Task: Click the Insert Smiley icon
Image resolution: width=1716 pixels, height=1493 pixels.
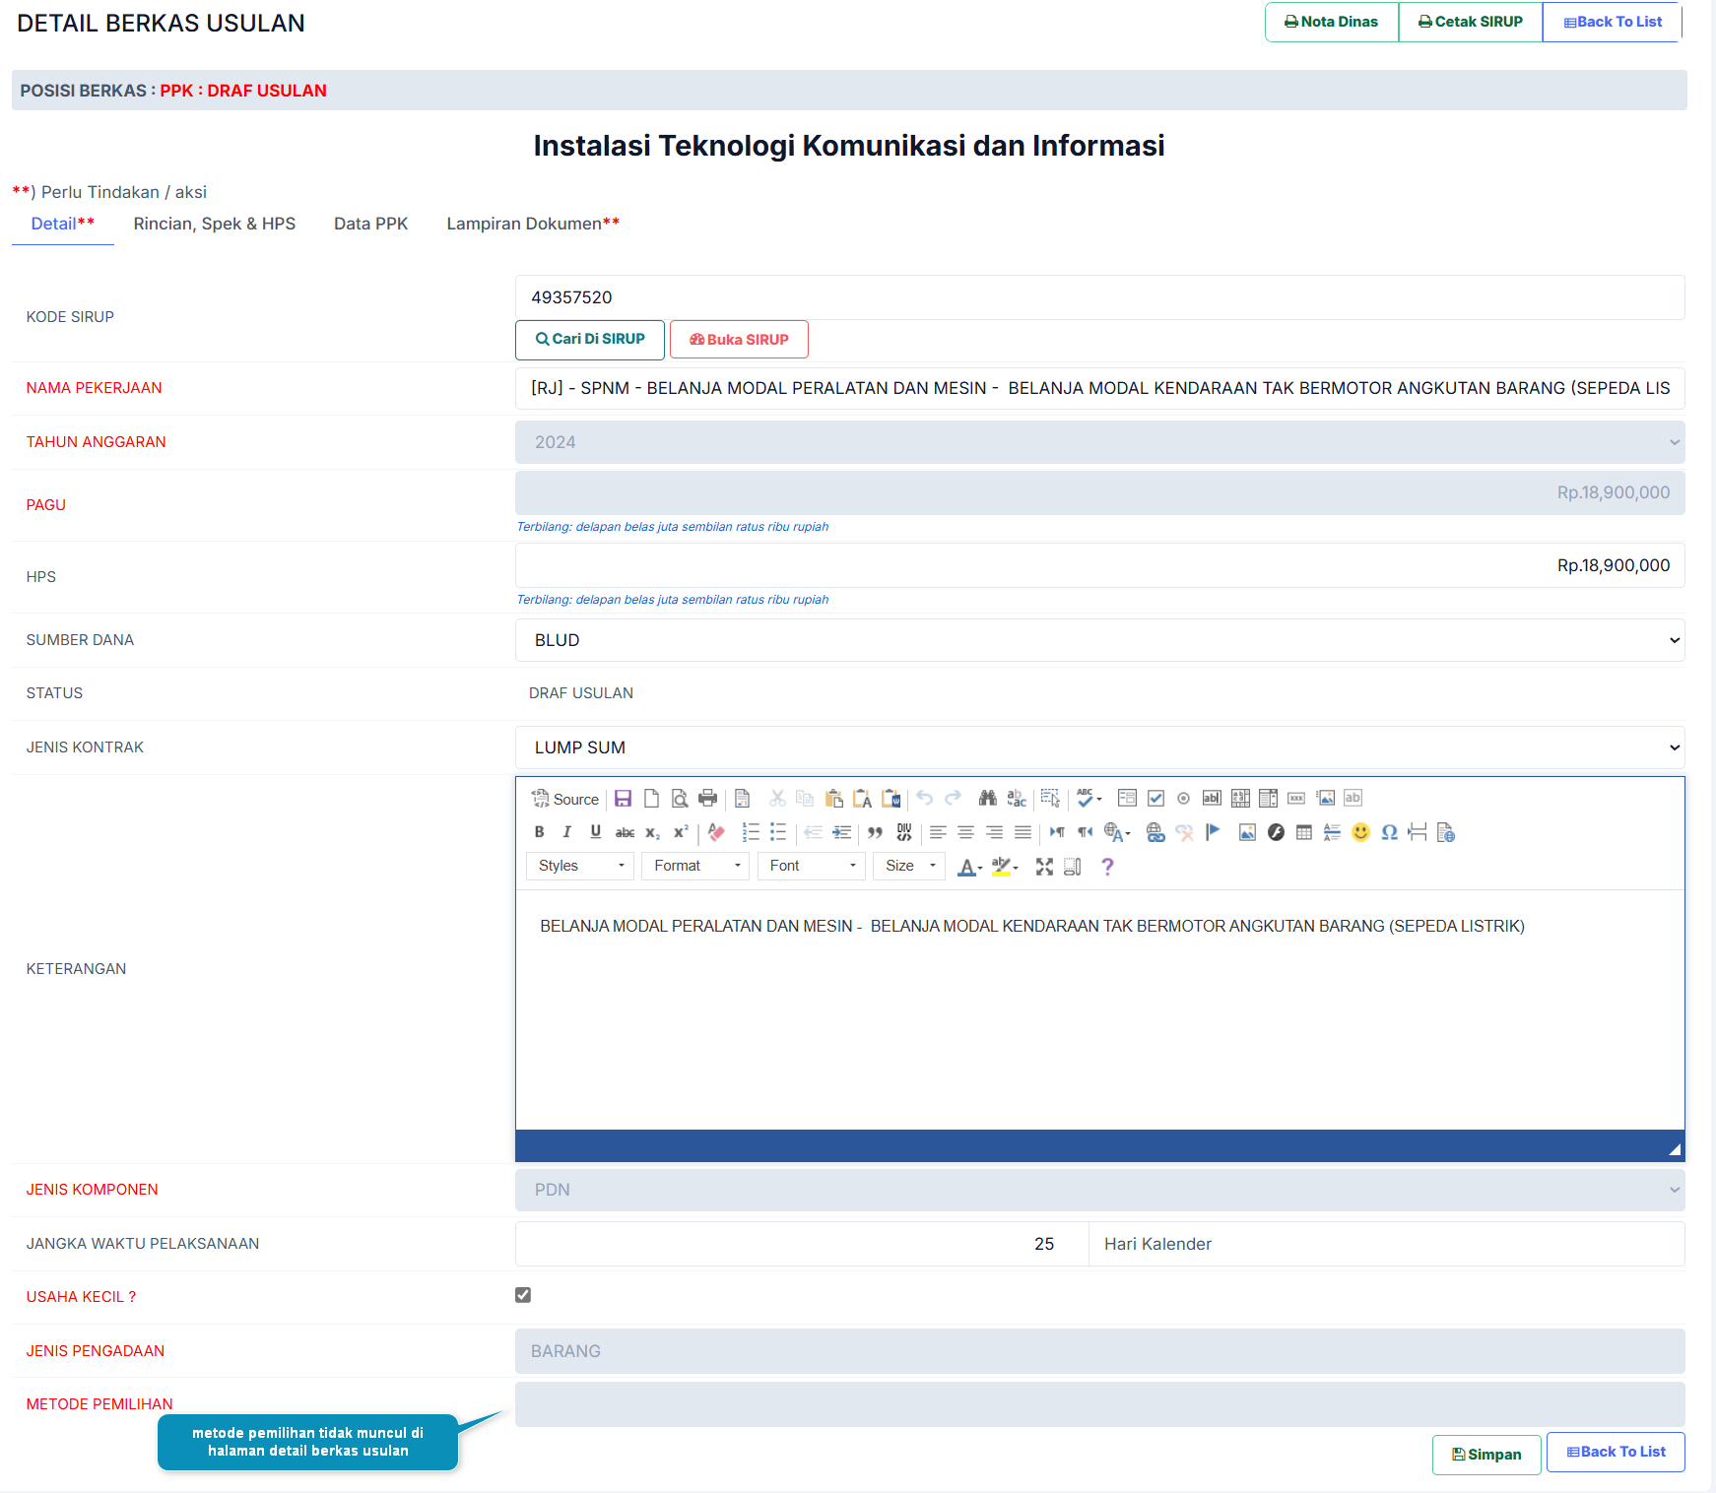Action: [x=1360, y=833]
